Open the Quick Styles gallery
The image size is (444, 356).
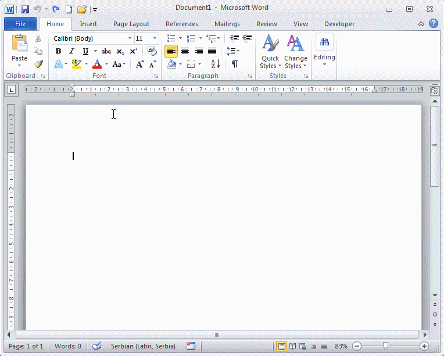pos(270,52)
